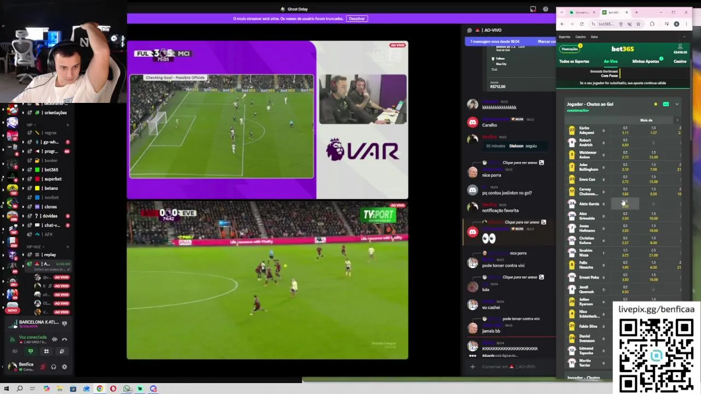Open activities button in voice panel
Screen dimensions: 701x394
tap(47, 351)
